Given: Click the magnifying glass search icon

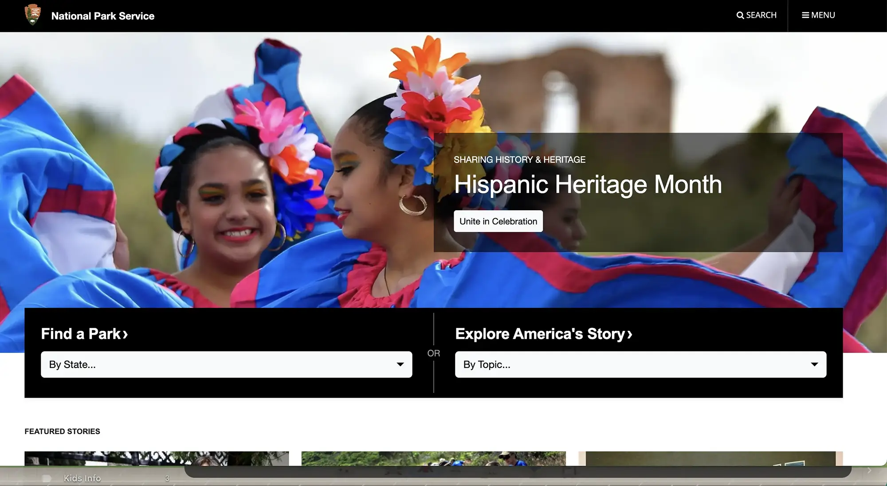Looking at the screenshot, I should click(740, 15).
